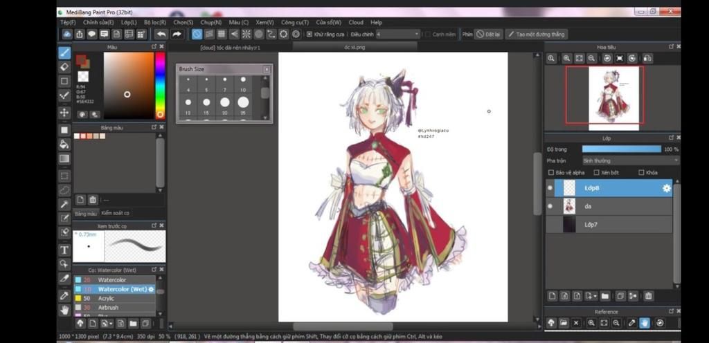
Task: Enable the grid snap guide
Action: (222, 35)
